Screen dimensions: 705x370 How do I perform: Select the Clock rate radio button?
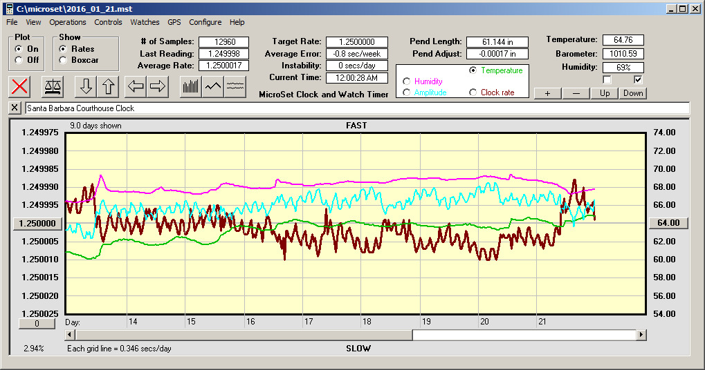click(473, 92)
